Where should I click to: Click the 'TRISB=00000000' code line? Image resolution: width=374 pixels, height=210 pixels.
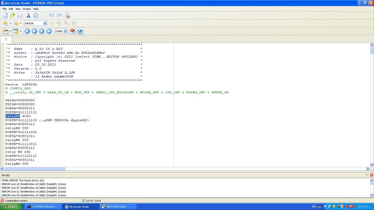pos(20,104)
